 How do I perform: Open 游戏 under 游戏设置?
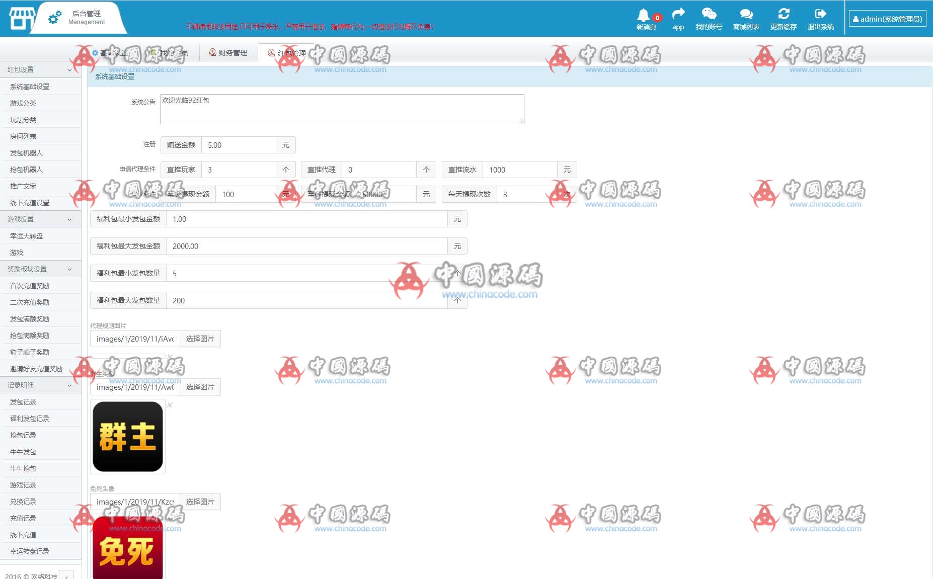(x=41, y=253)
